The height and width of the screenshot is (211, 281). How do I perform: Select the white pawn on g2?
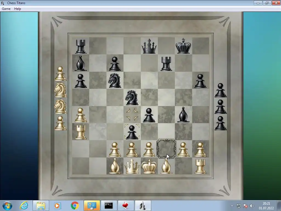pyautogui.click(x=183, y=149)
